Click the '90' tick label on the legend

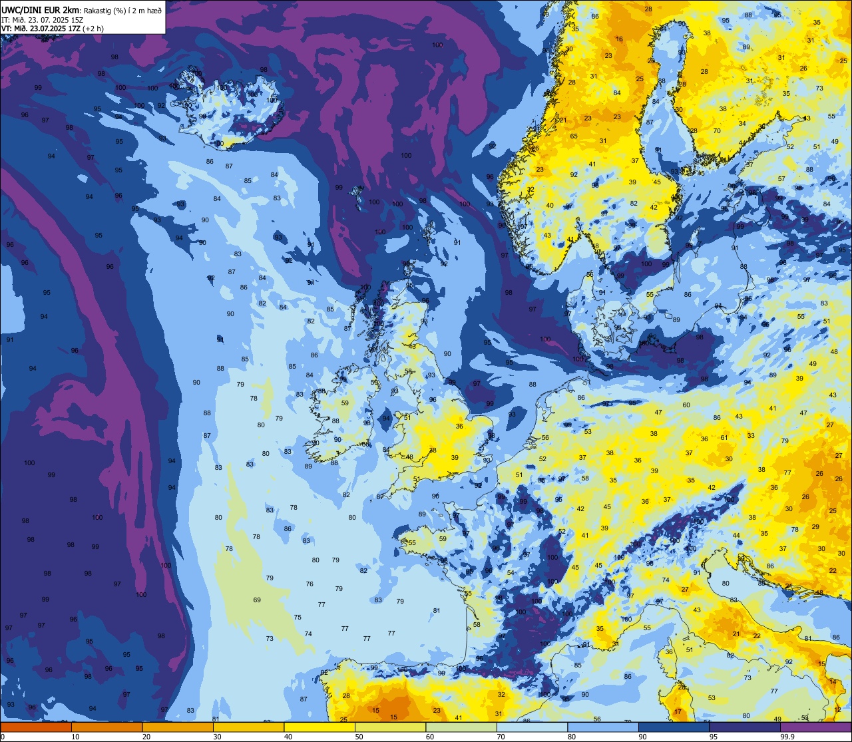[642, 737]
